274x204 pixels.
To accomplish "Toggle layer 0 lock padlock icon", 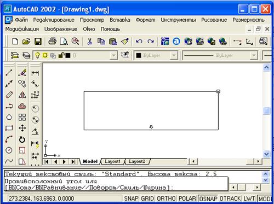I will pos(61,55).
